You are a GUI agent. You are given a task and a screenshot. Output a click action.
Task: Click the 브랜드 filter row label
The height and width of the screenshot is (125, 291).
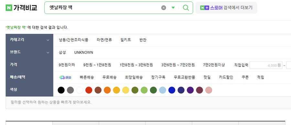click(x=15, y=52)
